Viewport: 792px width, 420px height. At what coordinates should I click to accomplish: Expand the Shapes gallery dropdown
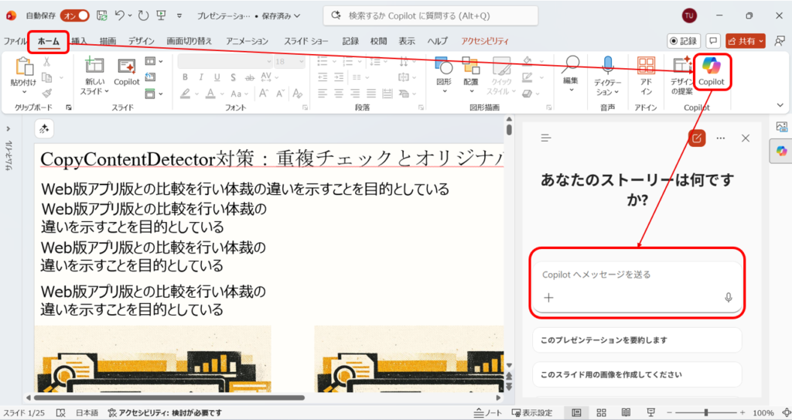click(443, 91)
